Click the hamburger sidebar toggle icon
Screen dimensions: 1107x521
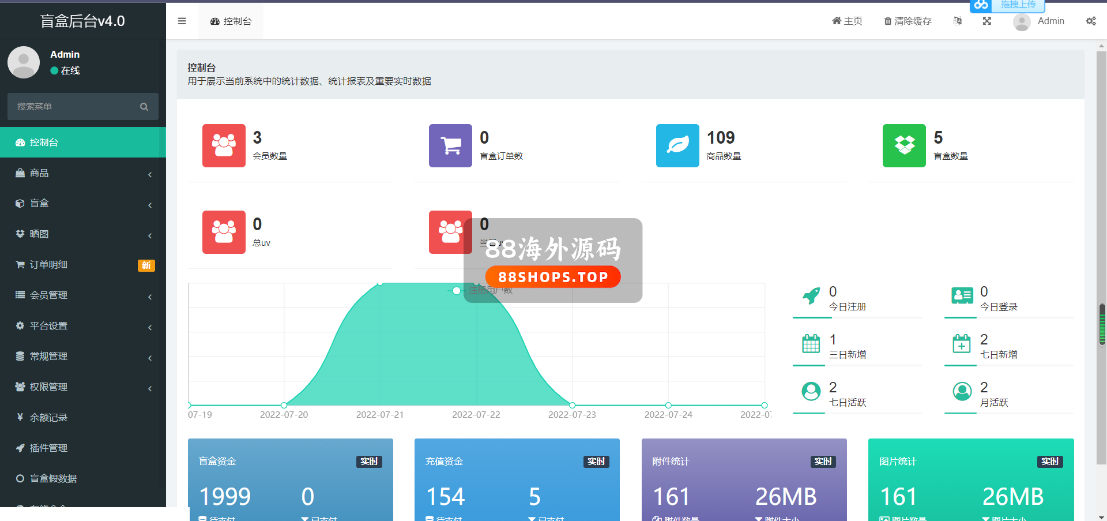point(182,21)
